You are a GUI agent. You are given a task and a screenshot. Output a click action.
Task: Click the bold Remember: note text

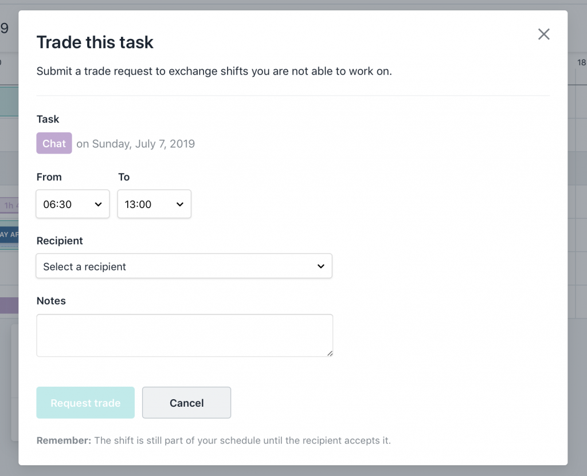(64, 441)
